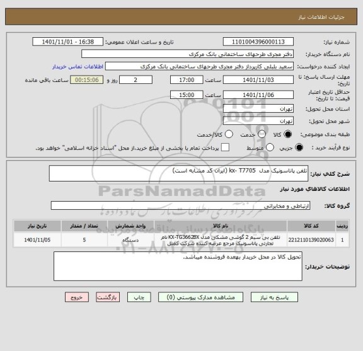Screen dimensions: 363x351
Task: Click the response deadline date 1401/11/03
Action: point(258,80)
